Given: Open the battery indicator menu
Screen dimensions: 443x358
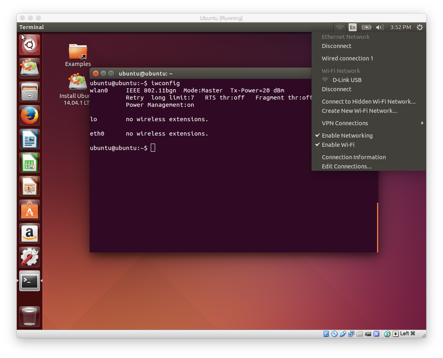Looking at the screenshot, I should (367, 27).
